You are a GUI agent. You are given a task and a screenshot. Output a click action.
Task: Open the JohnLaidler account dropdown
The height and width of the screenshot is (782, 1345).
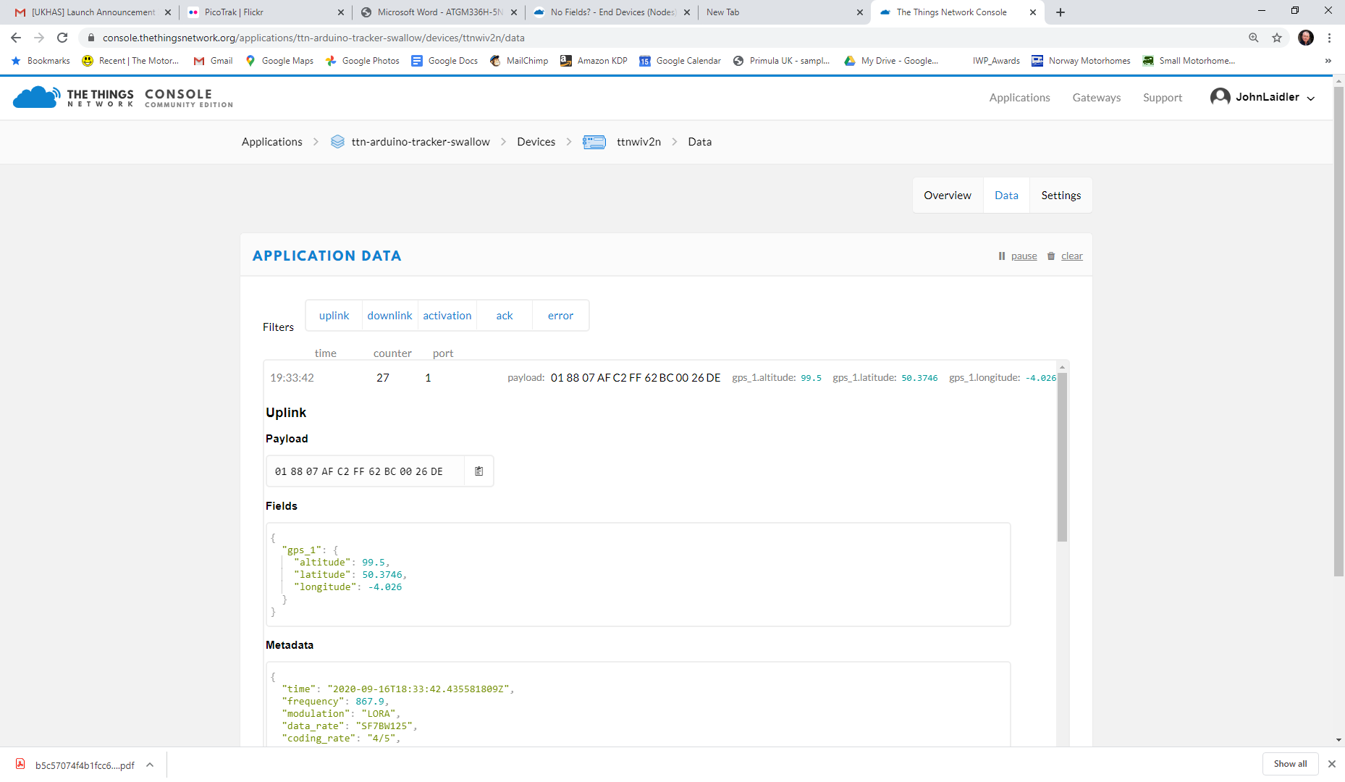1262,97
